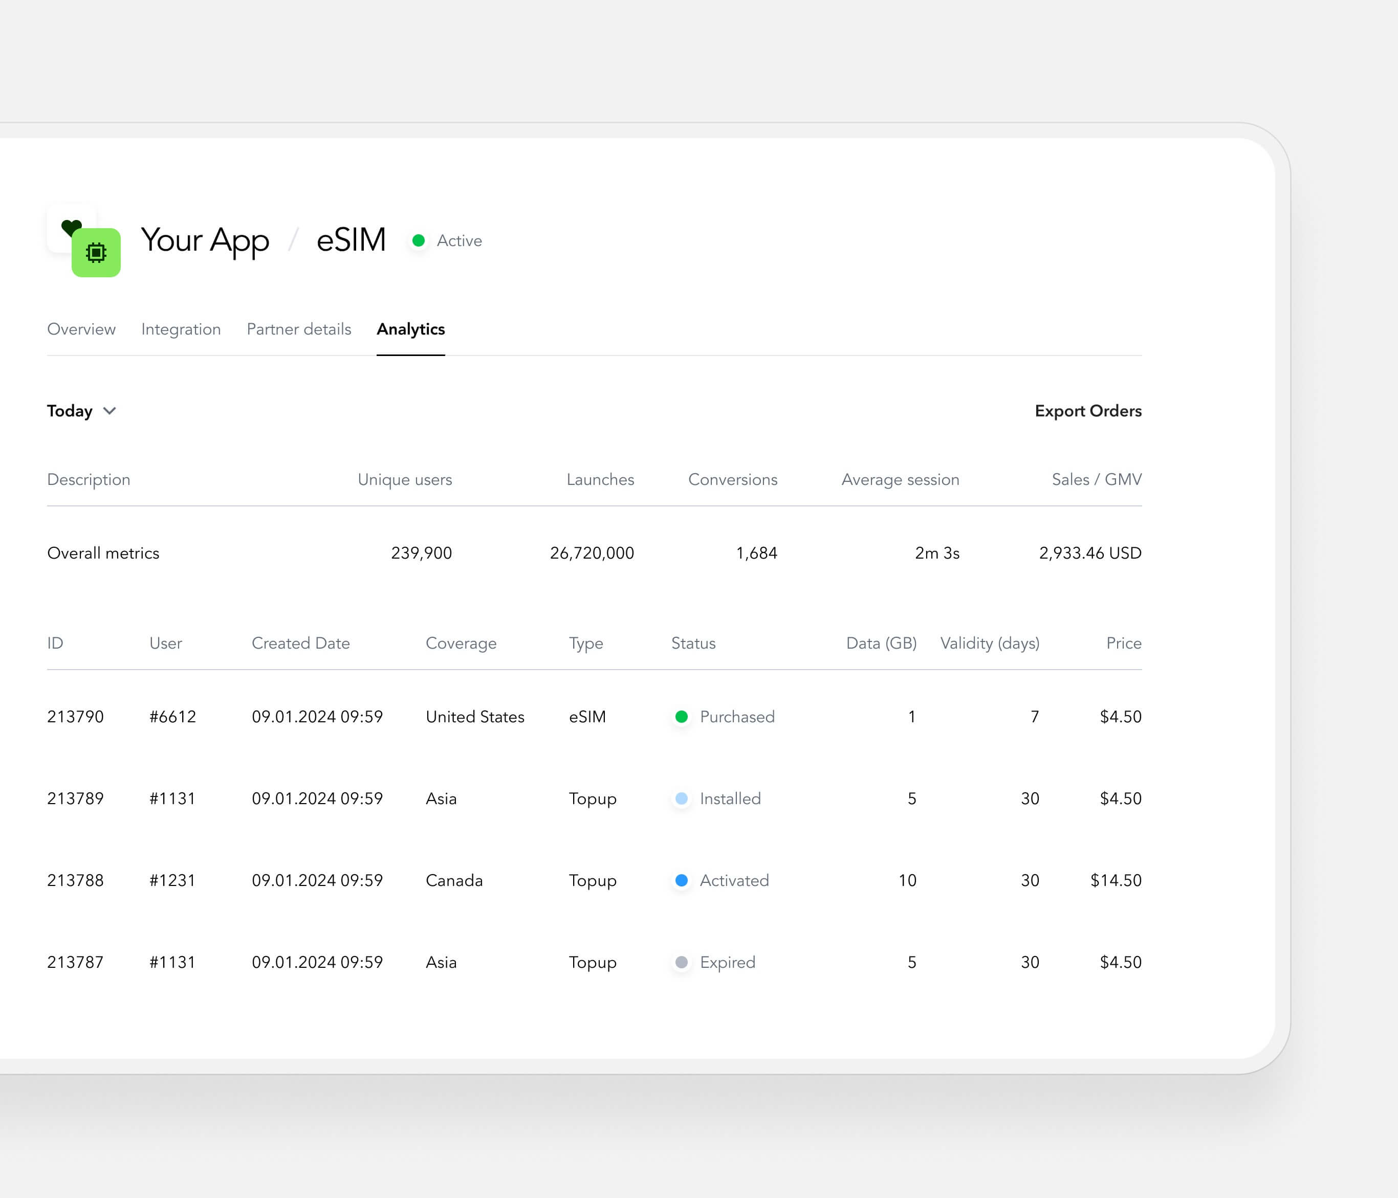Click the chevron next to Today
This screenshot has height=1198, width=1398.
[110, 411]
